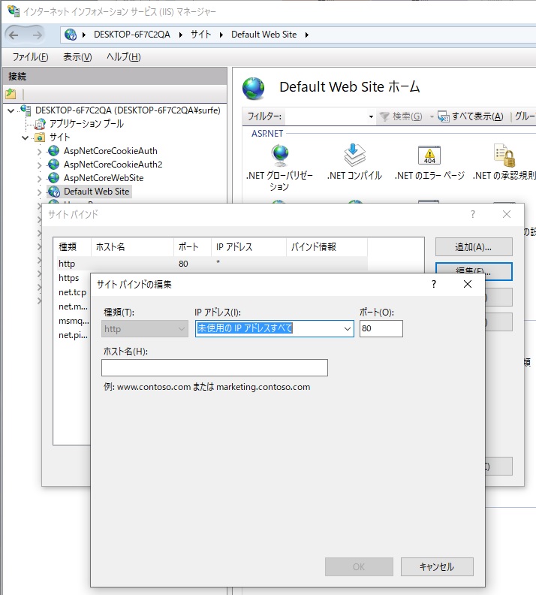This screenshot has width=536, height=595.
Task: Select the http binding row
Action: point(212,264)
